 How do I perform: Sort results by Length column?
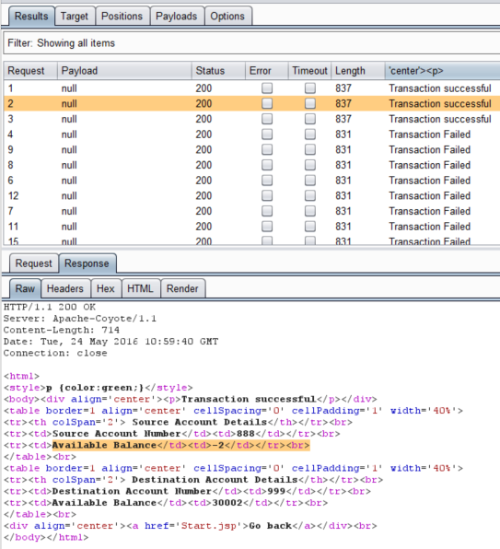pos(357,71)
